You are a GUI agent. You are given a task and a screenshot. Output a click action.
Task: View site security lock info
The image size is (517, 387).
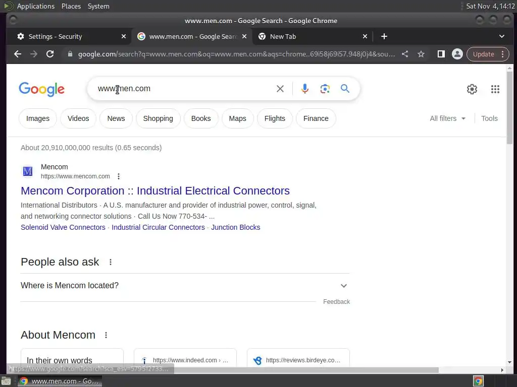70,54
